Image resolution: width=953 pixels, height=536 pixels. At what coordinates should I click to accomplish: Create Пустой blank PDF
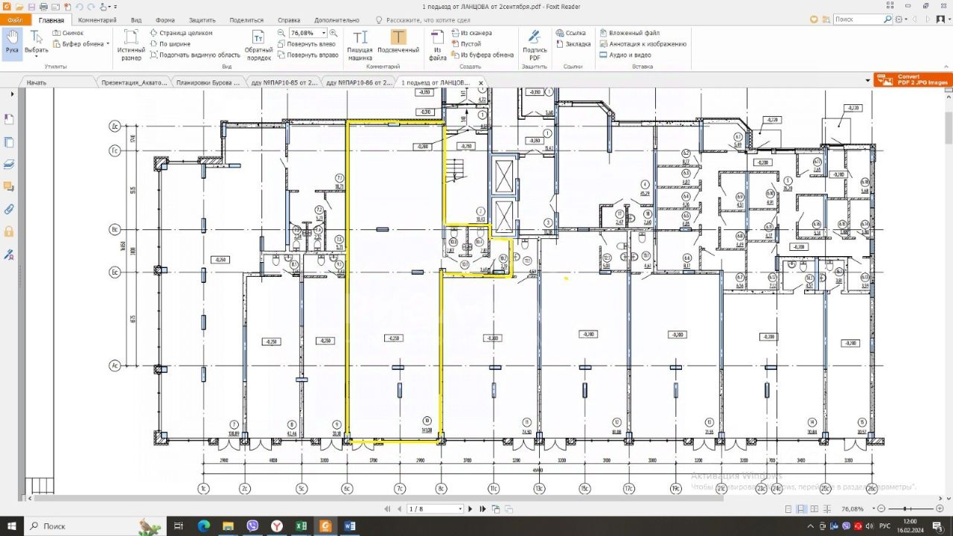466,44
